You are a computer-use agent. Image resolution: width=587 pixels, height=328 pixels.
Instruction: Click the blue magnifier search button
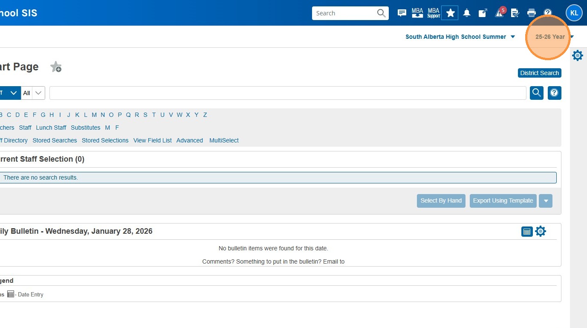(537, 93)
